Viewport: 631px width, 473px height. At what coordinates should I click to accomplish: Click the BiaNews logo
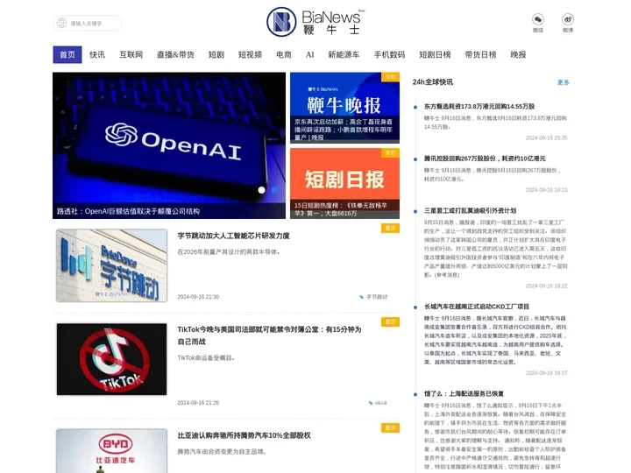[315, 22]
